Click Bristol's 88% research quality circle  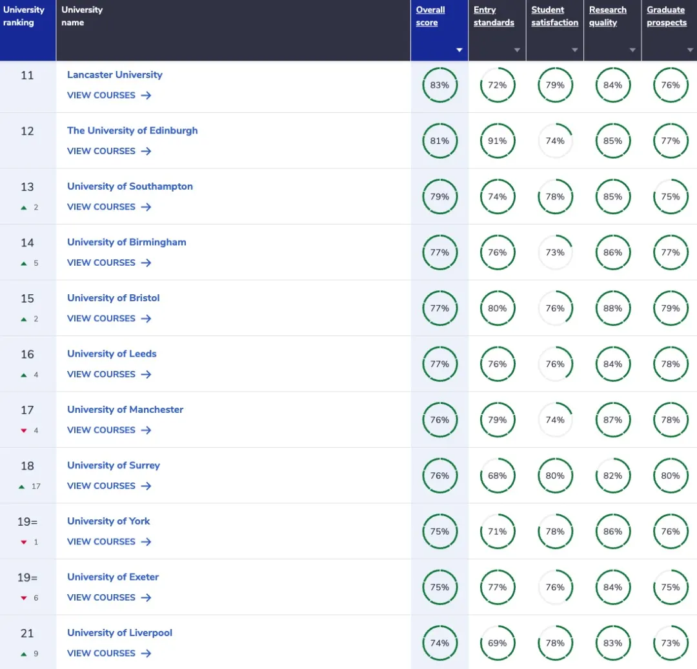pos(612,308)
